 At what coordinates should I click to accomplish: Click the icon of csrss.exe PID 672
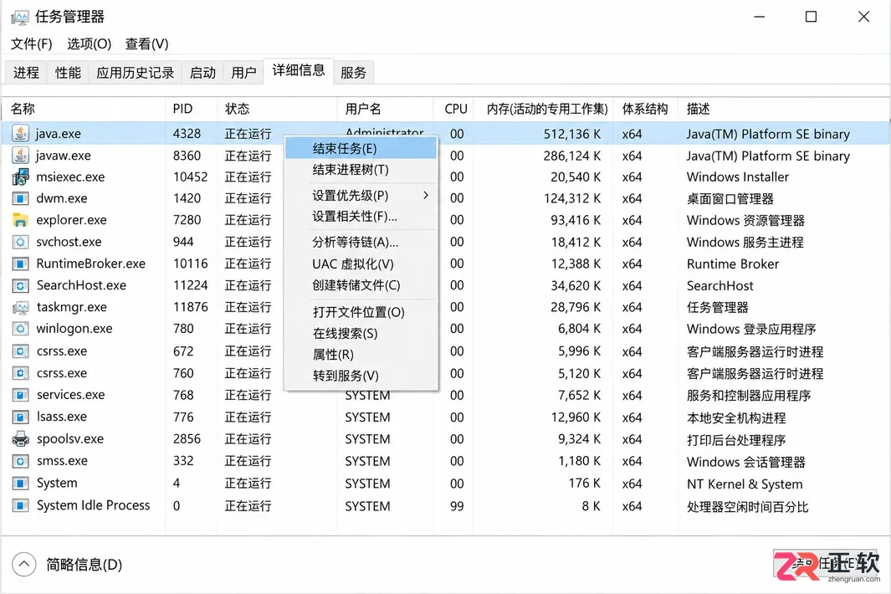click(x=20, y=351)
